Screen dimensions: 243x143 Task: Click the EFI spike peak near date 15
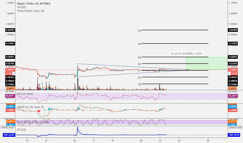(x=77, y=127)
